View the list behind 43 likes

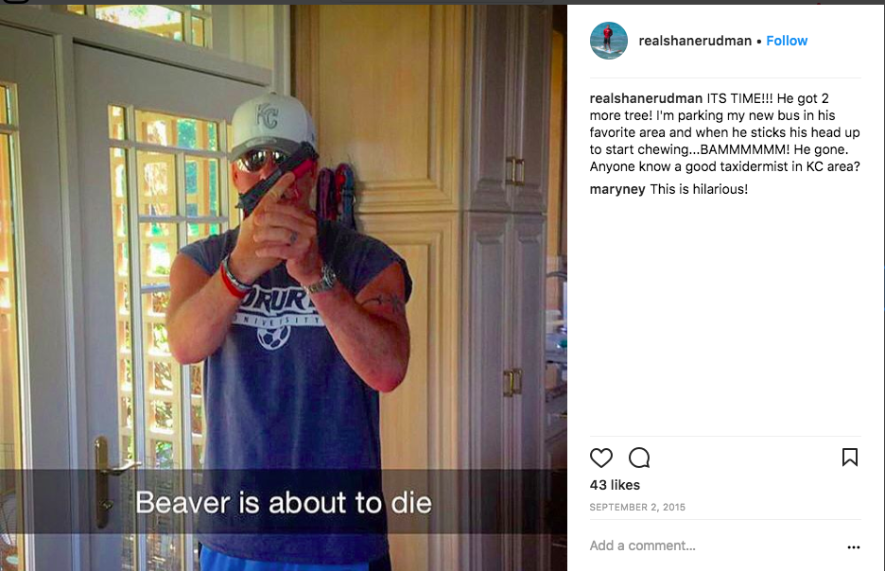(x=615, y=485)
